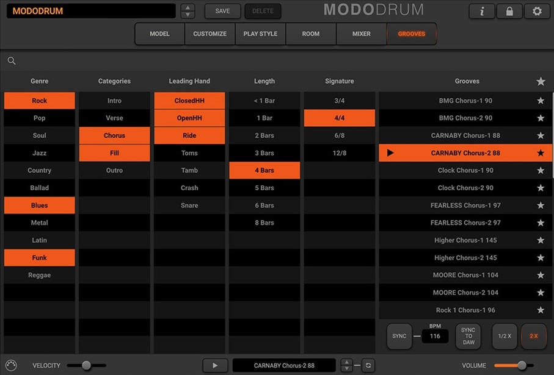
Task: Favorite the Rock 1 Chorus-1 96 groove
Action: (541, 310)
